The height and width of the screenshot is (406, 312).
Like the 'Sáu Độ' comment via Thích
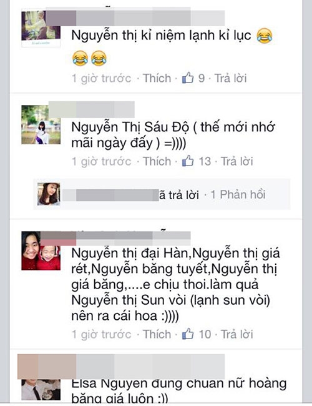pos(157,161)
